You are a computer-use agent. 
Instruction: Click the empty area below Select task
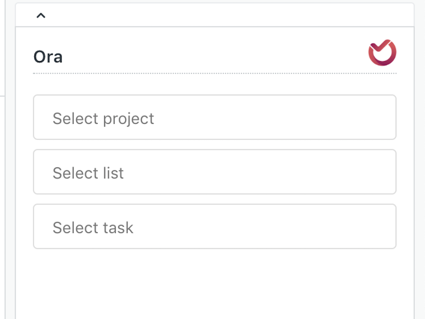[215, 282]
